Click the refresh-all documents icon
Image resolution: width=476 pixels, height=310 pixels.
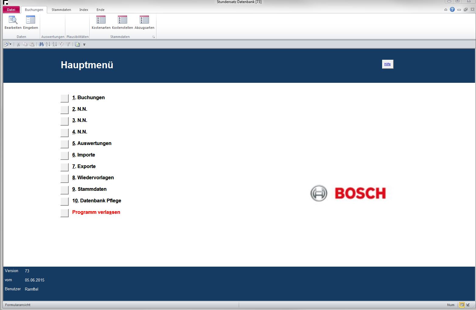[77, 44]
